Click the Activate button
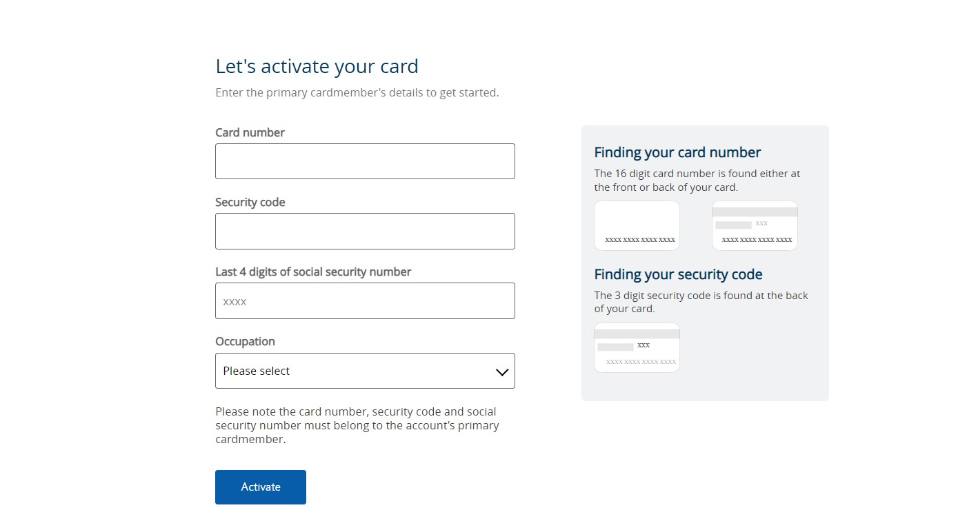 click(261, 487)
